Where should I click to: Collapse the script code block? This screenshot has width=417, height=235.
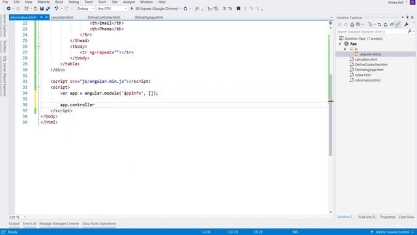[38, 87]
